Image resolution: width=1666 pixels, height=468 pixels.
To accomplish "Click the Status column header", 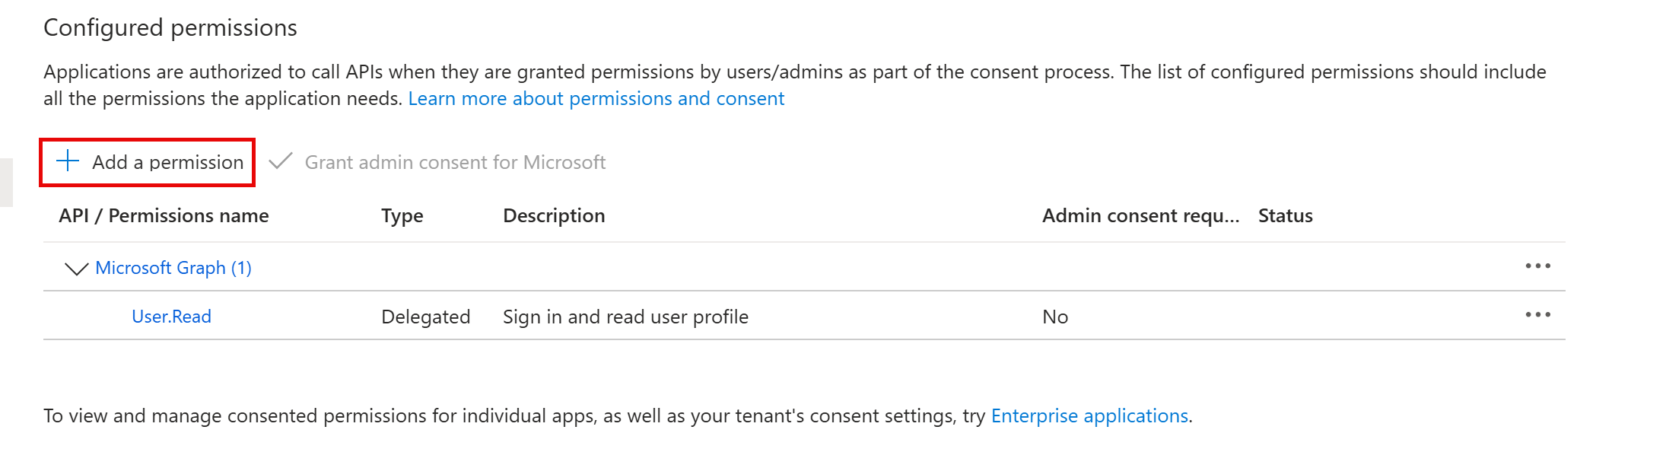I will coord(1285,216).
